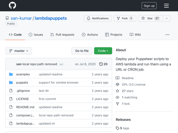Viewport: 178px width, 133px height.
Task: Click the license scale icon
Action: pos(117,85)
